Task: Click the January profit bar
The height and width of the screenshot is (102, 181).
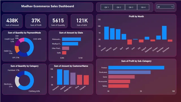Action: pos(107,33)
